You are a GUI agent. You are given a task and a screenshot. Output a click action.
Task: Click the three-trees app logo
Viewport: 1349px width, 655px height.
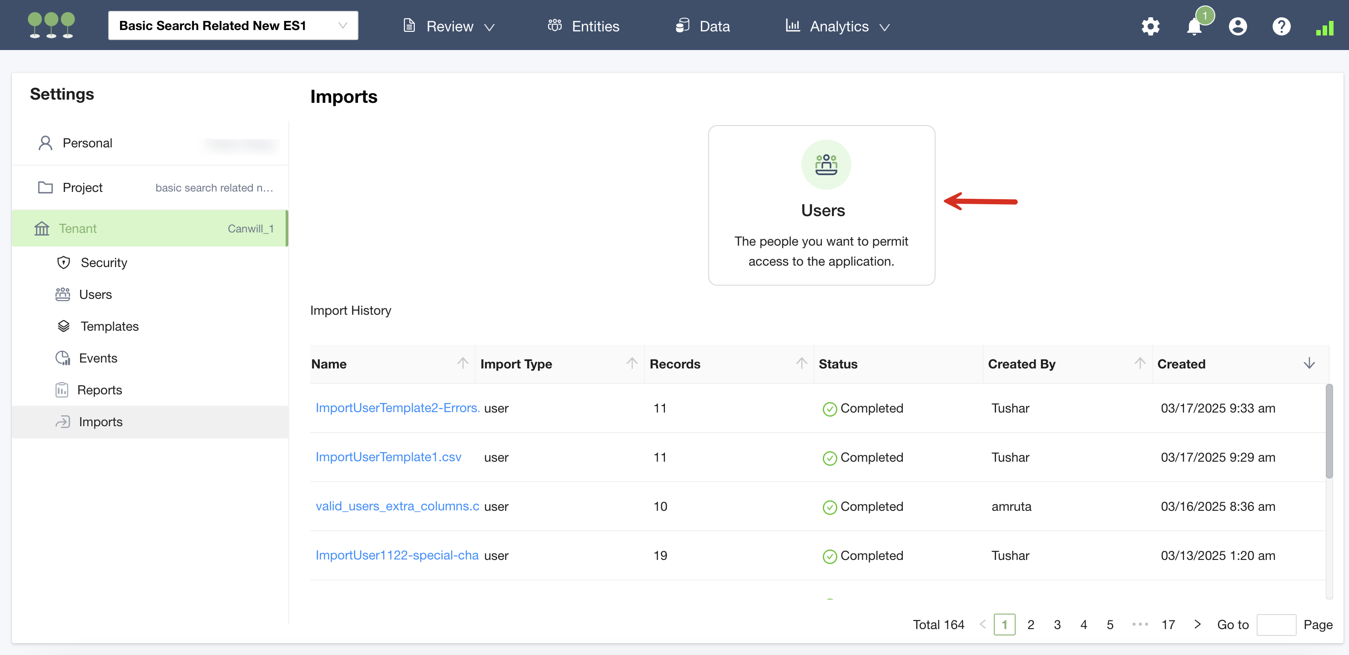(x=51, y=25)
